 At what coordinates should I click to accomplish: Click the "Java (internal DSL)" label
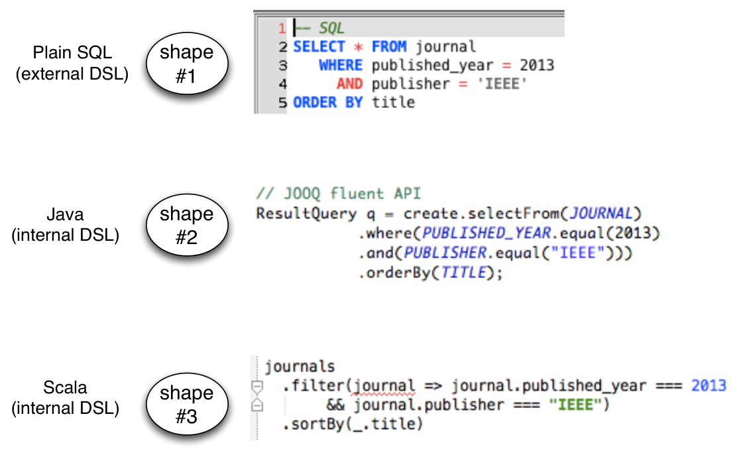[65, 225]
